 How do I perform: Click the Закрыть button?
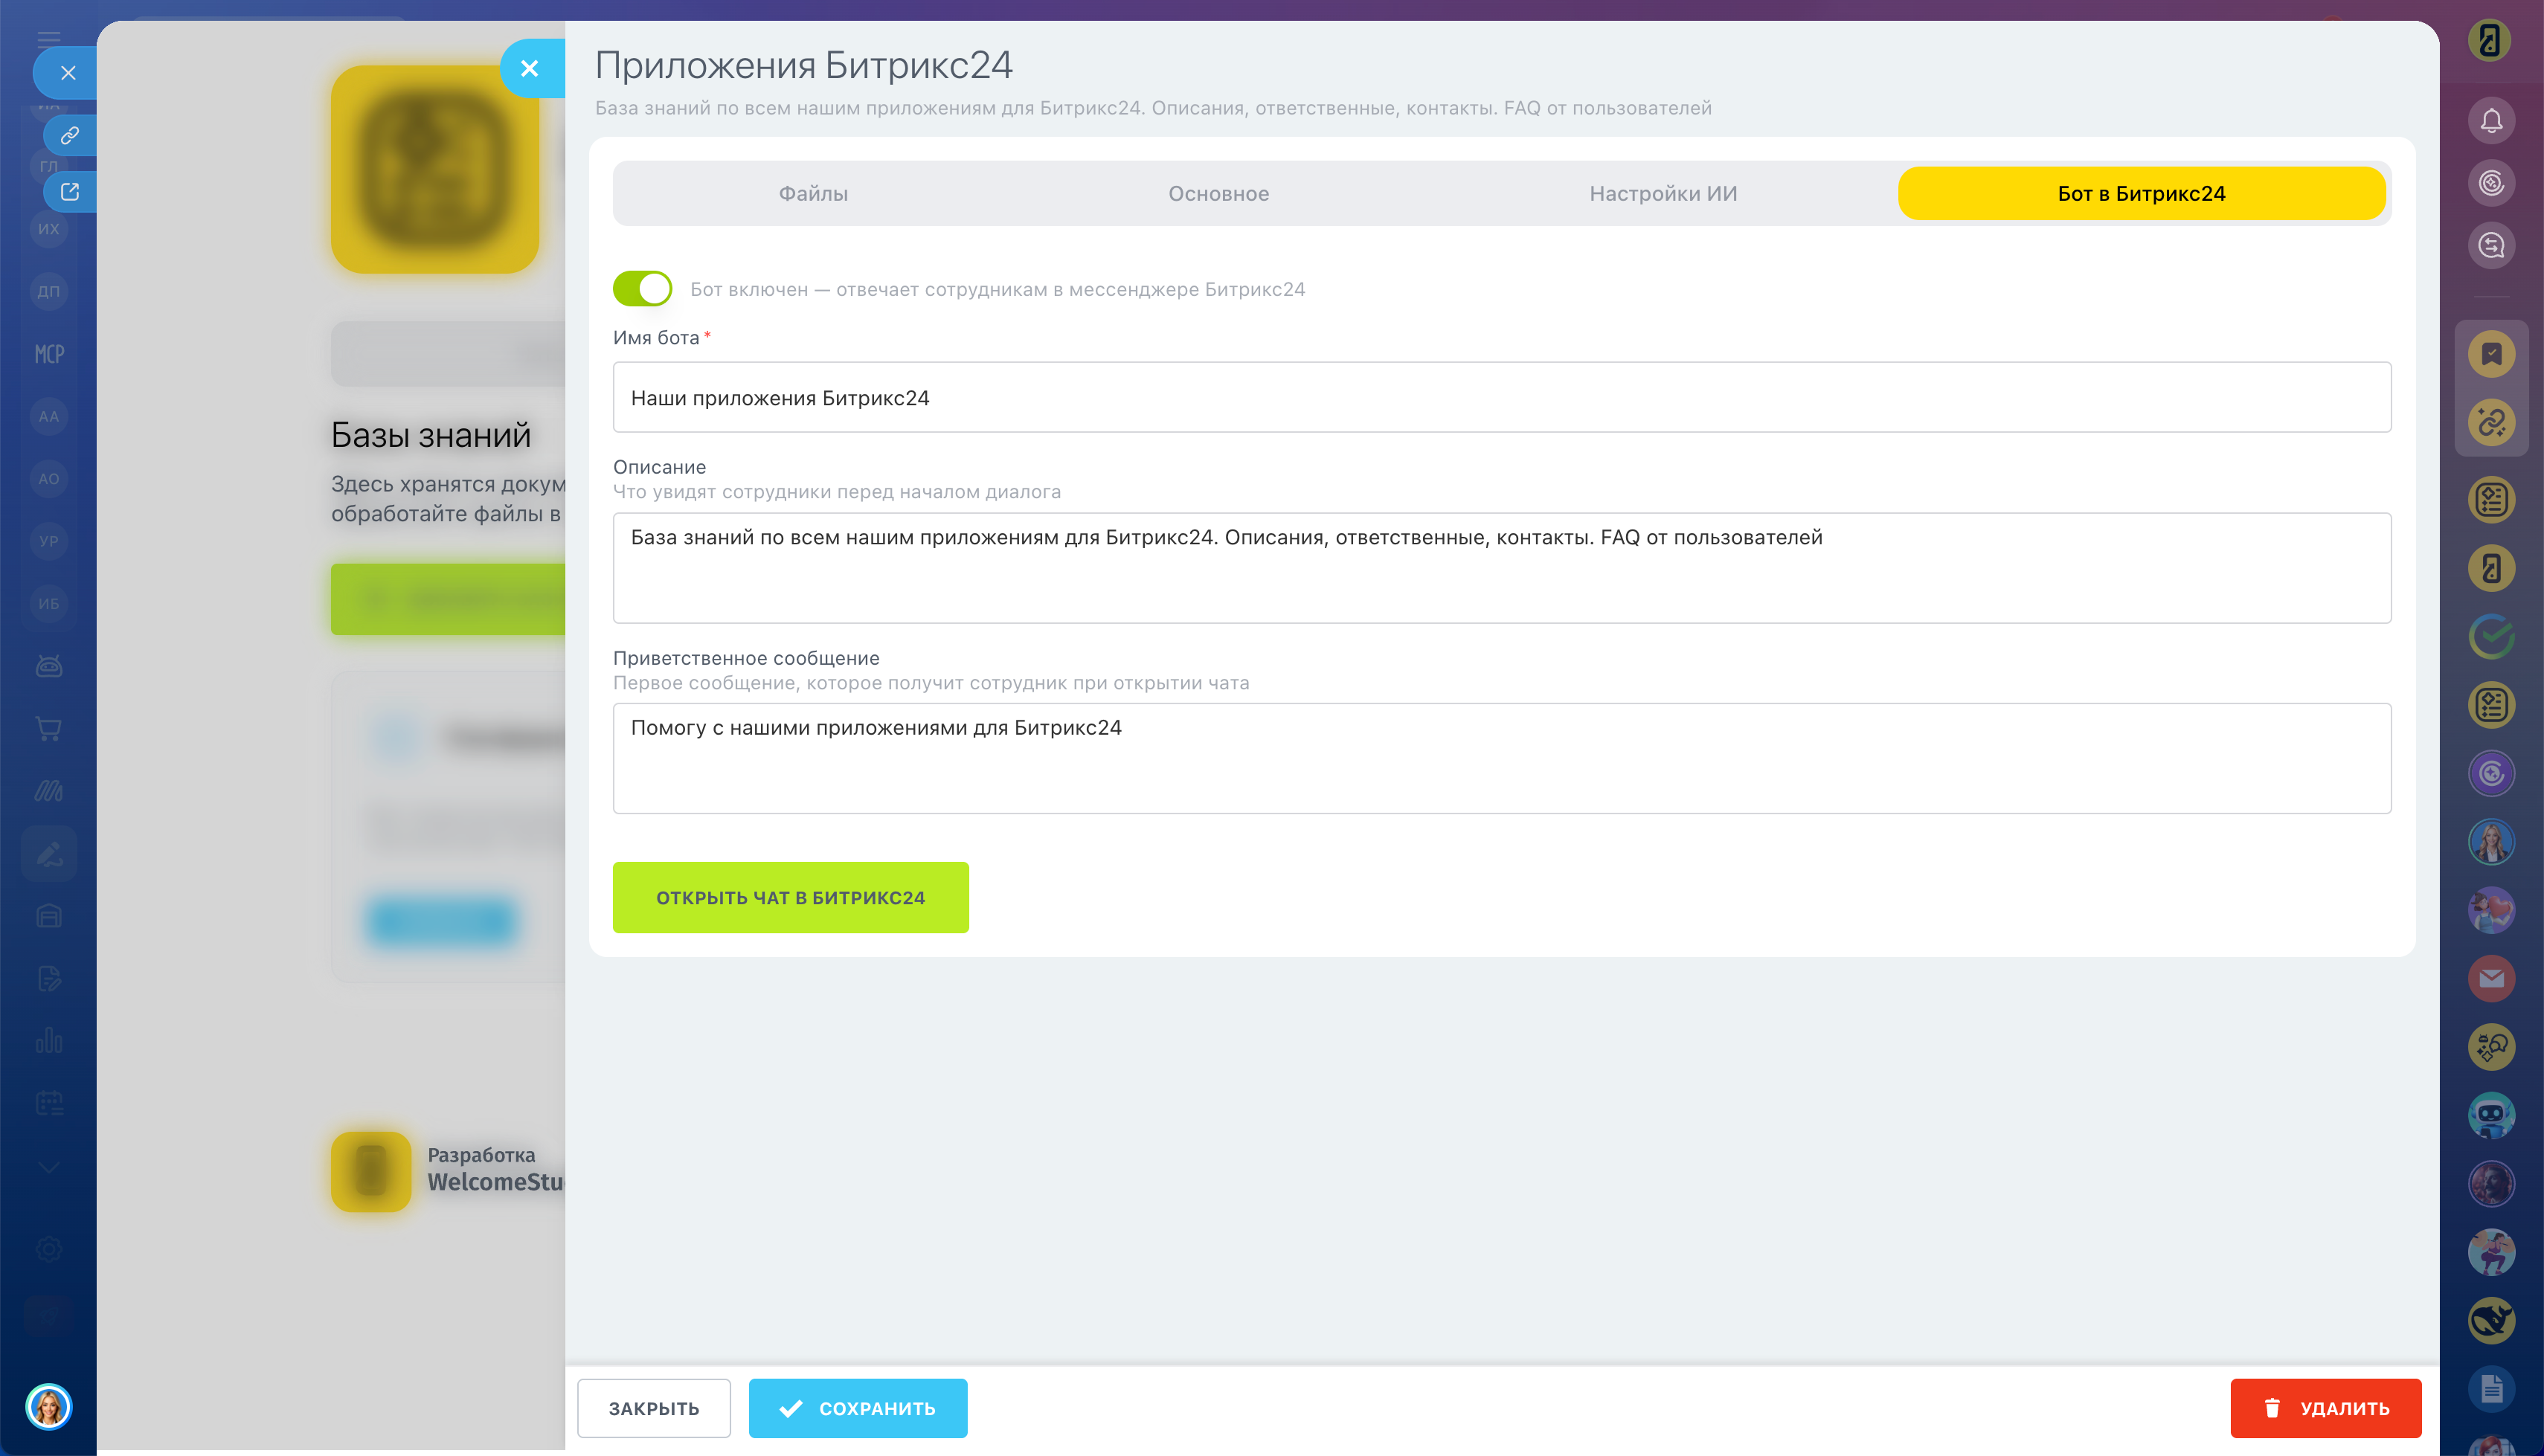pyautogui.click(x=653, y=1408)
